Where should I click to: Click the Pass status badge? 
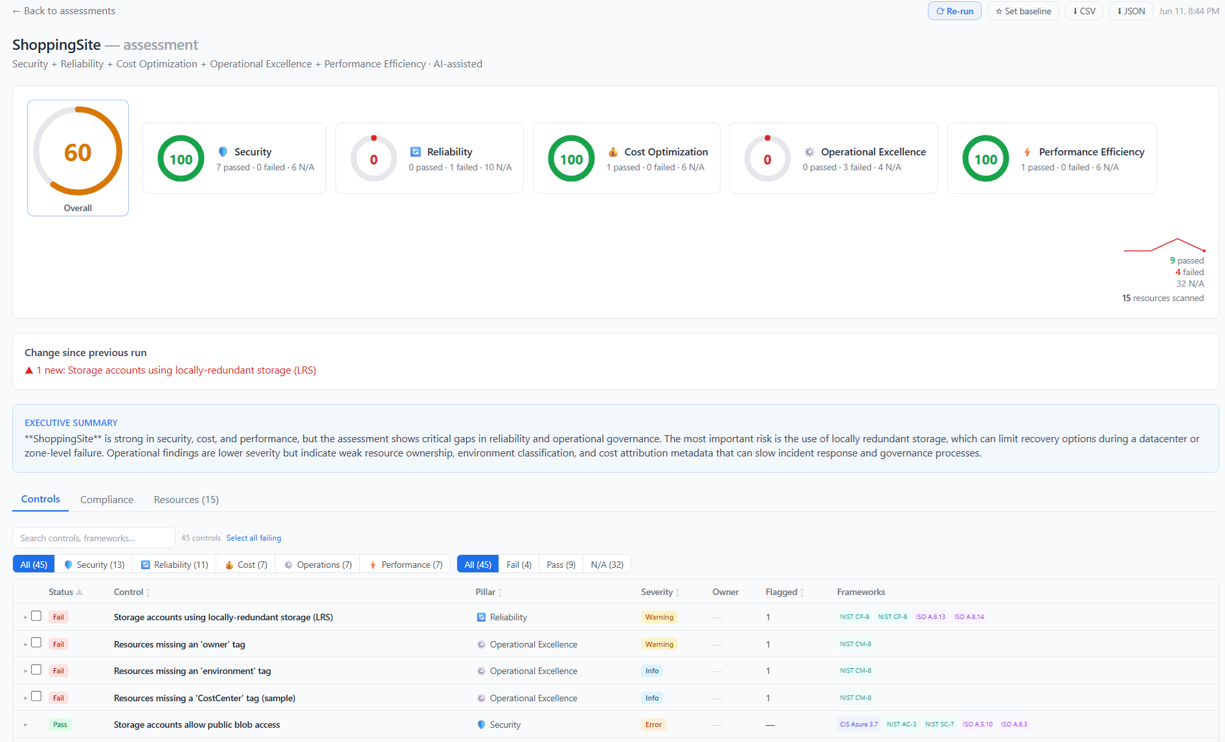[x=60, y=725]
